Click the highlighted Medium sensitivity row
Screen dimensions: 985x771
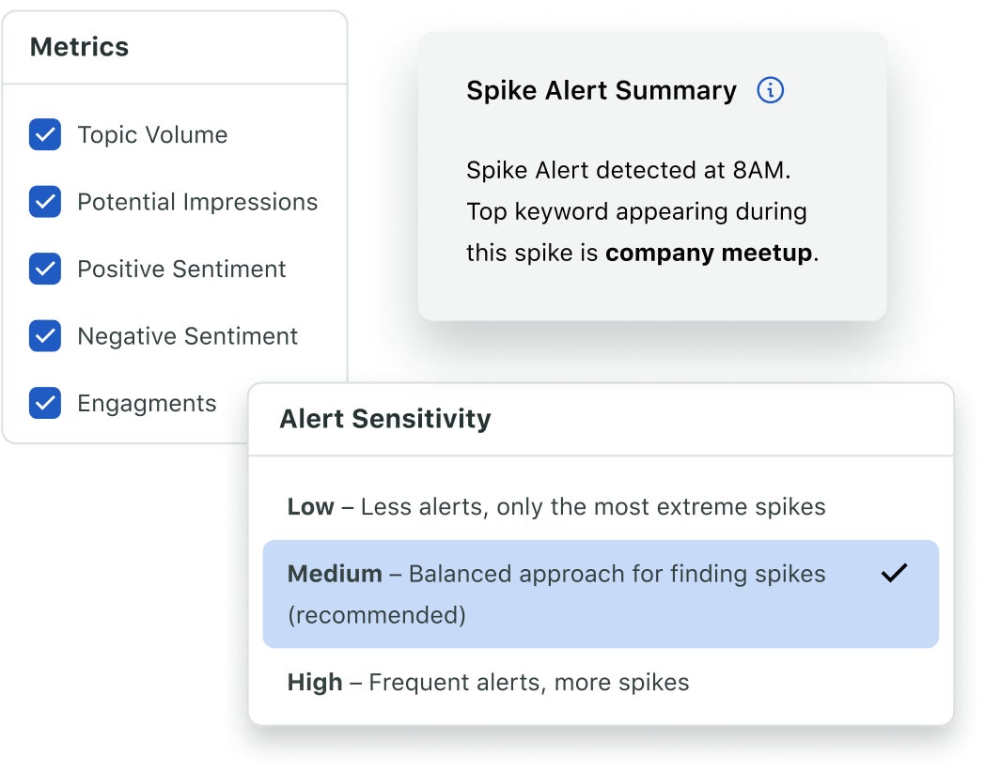[602, 593]
